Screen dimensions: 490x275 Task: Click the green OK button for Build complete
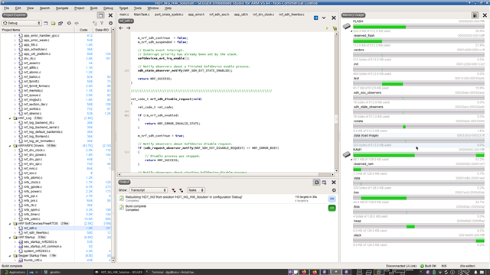point(332,208)
